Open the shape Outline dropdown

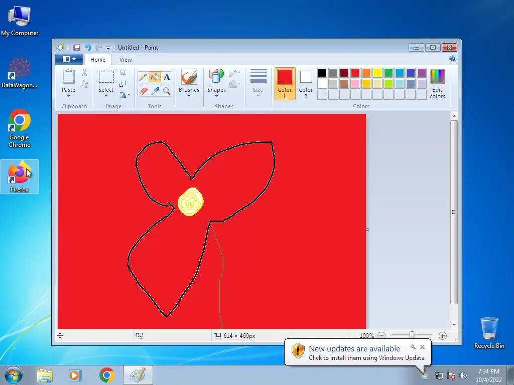pos(235,73)
